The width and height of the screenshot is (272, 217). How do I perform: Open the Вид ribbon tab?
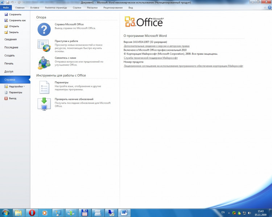click(x=131, y=8)
